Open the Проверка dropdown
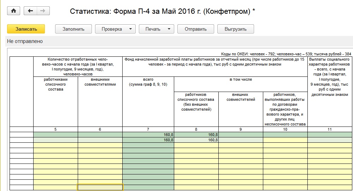The width and height of the screenshot is (353, 191). pyautogui.click(x=115, y=29)
